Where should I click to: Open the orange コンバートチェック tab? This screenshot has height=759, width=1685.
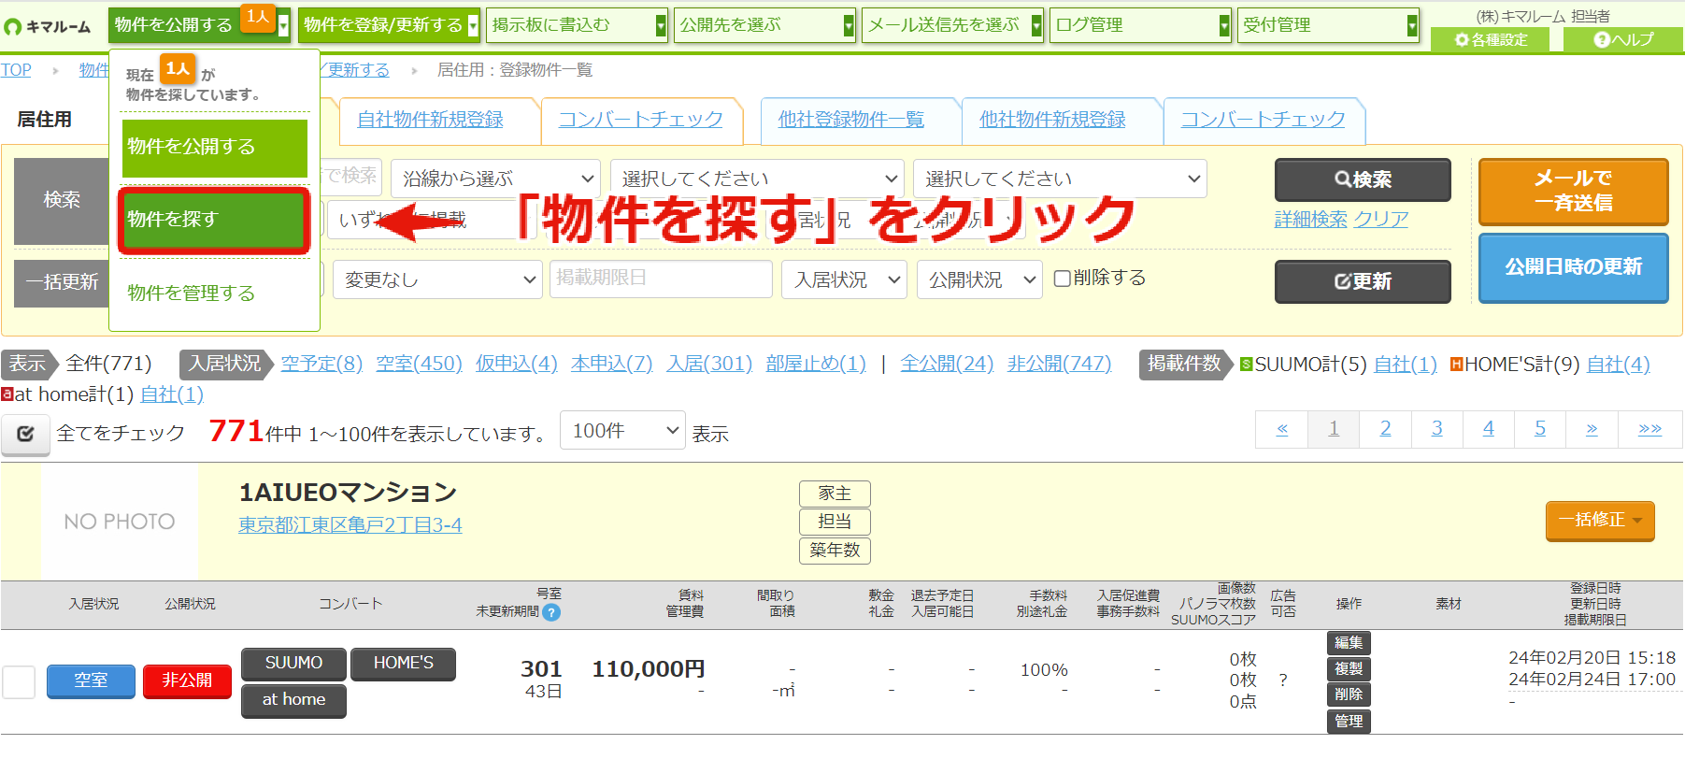pyautogui.click(x=641, y=120)
